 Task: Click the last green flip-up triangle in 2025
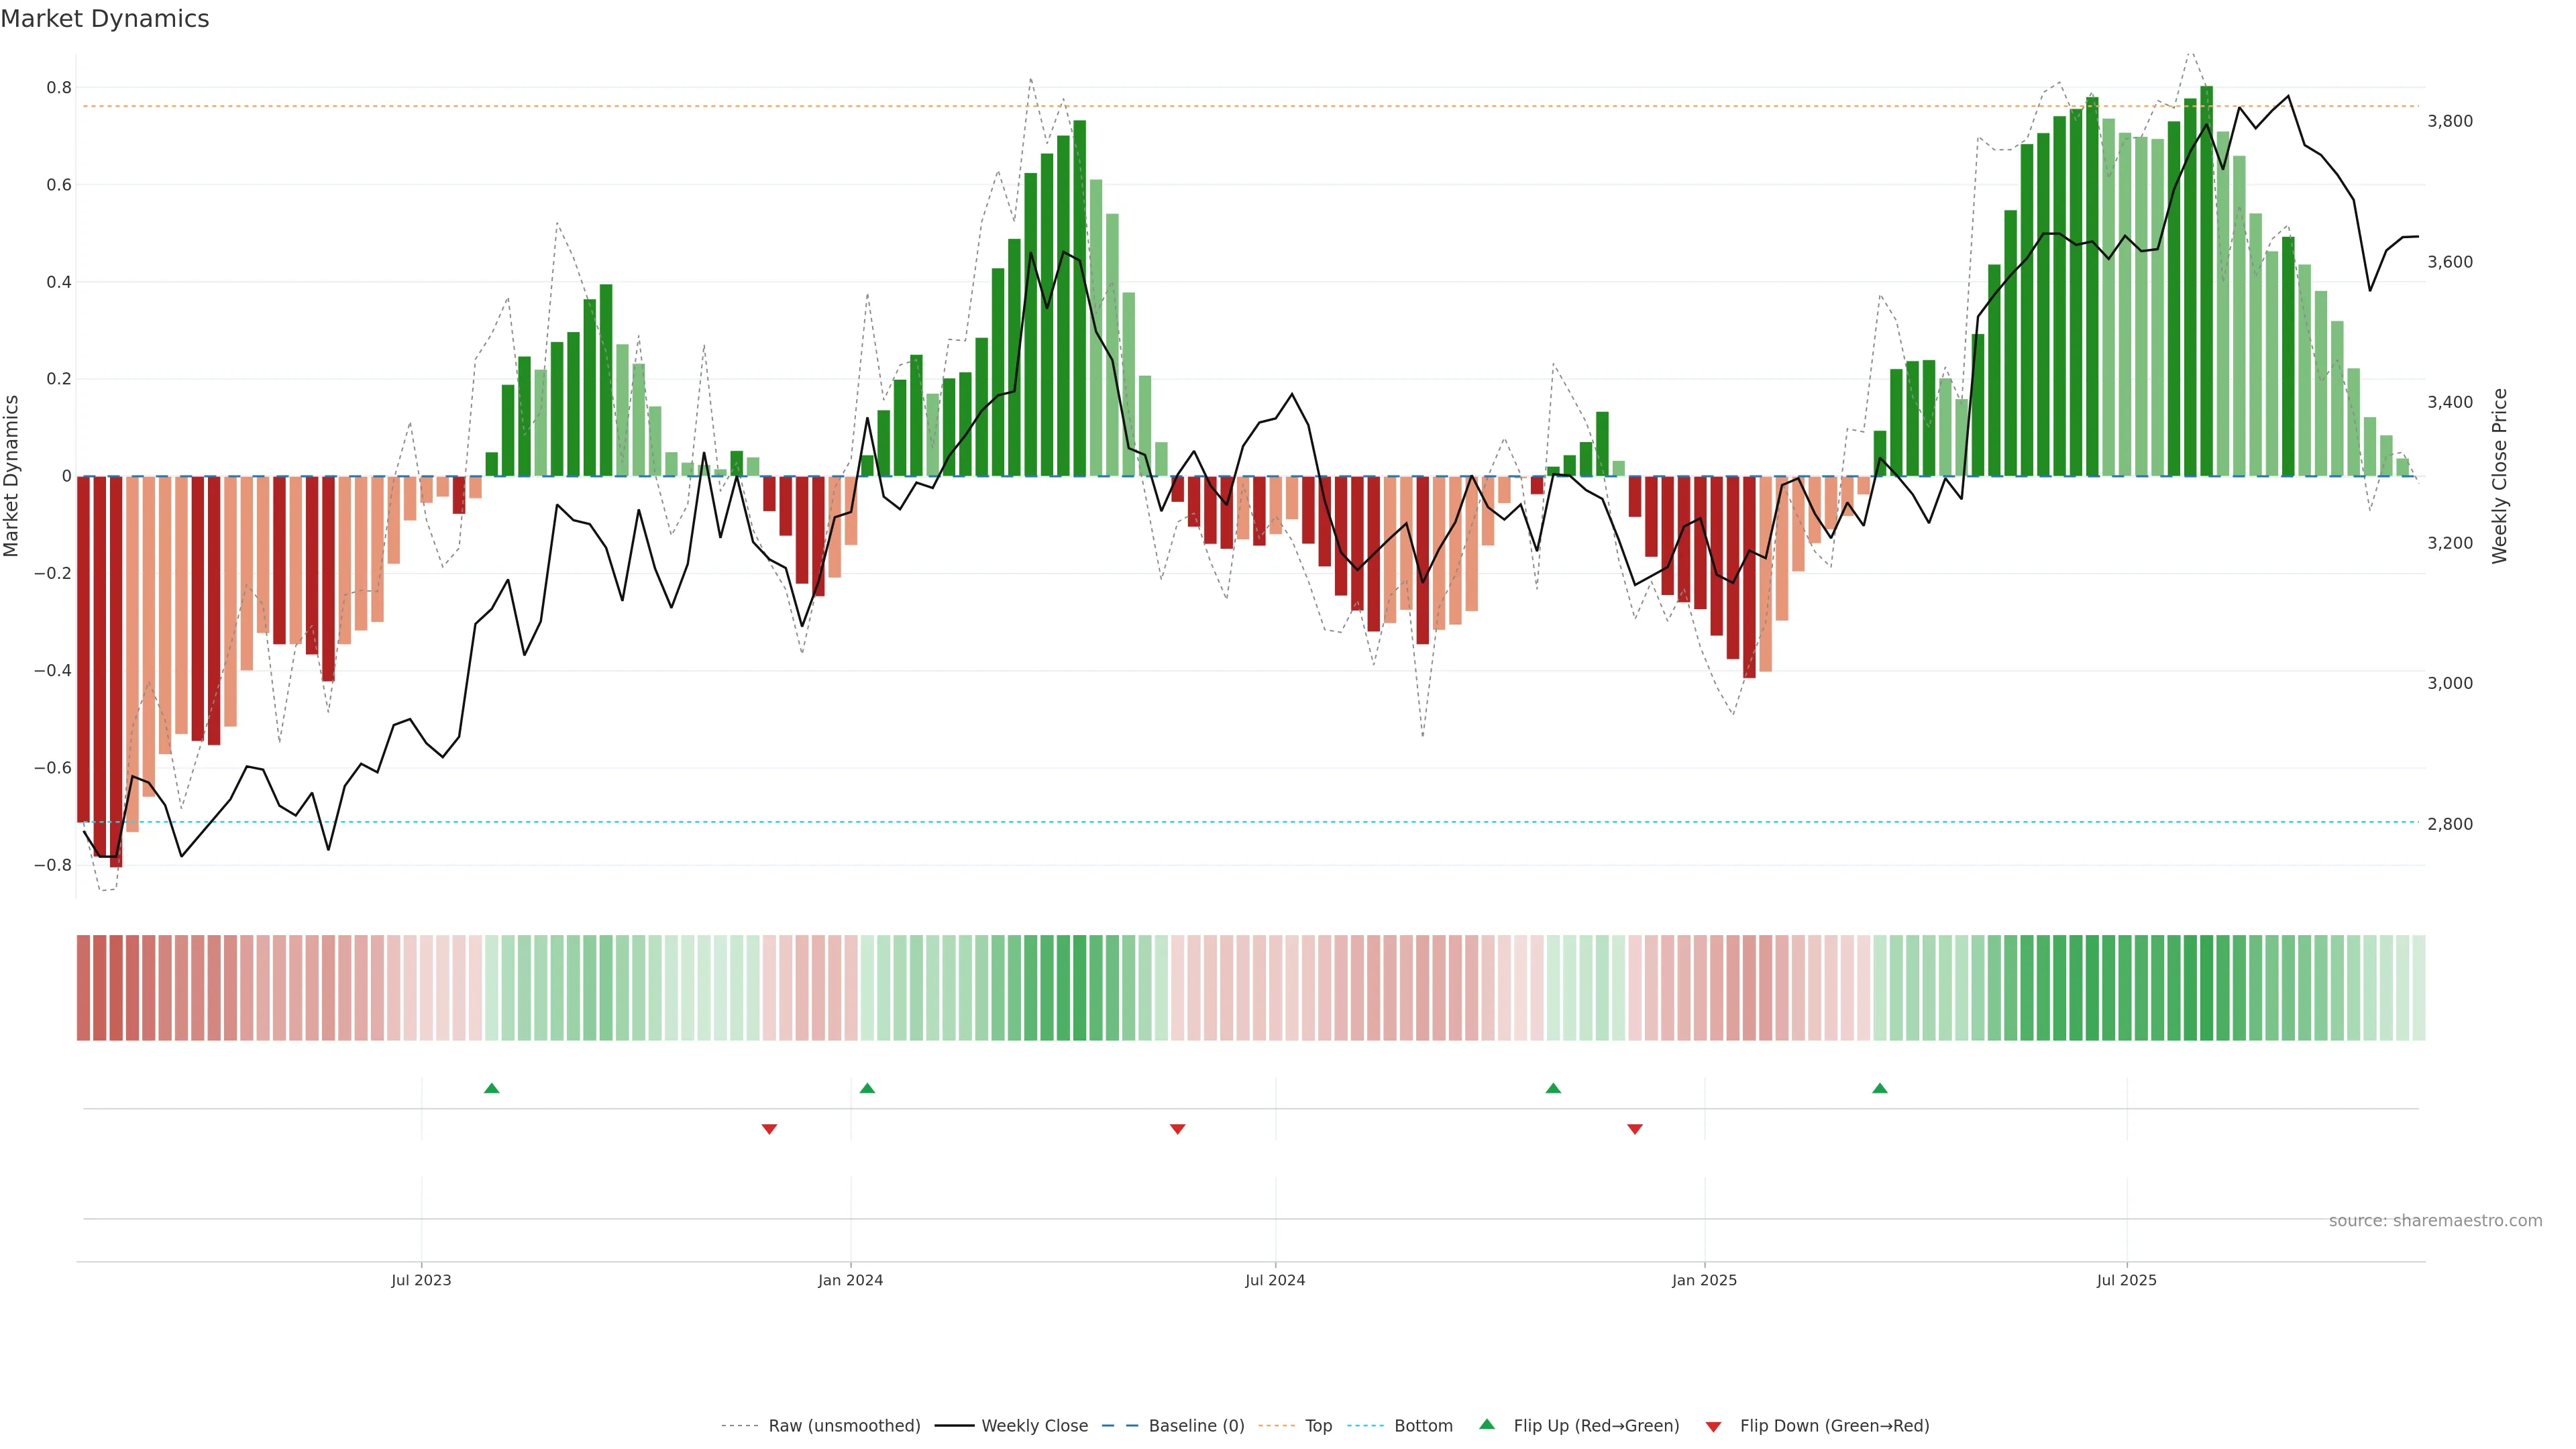[1880, 1088]
